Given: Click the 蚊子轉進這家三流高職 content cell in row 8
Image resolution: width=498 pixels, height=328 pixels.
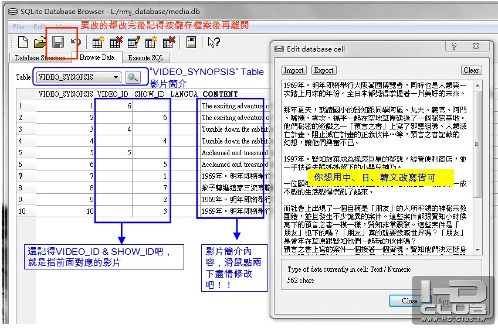Looking at the screenshot, I should 235,188.
